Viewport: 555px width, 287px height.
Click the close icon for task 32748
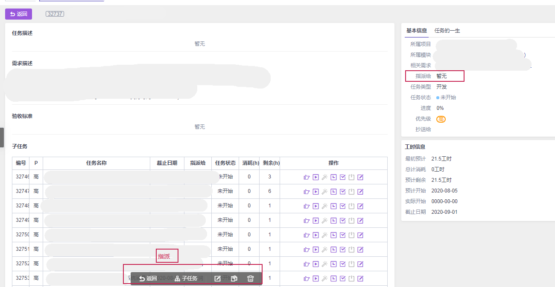pos(351,206)
